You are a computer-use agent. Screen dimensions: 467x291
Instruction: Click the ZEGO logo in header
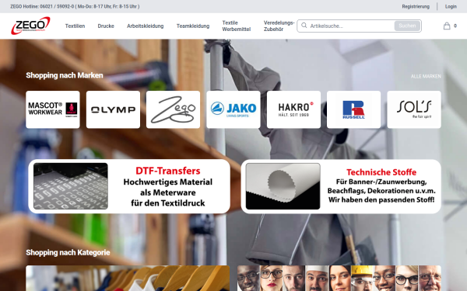coord(30,26)
